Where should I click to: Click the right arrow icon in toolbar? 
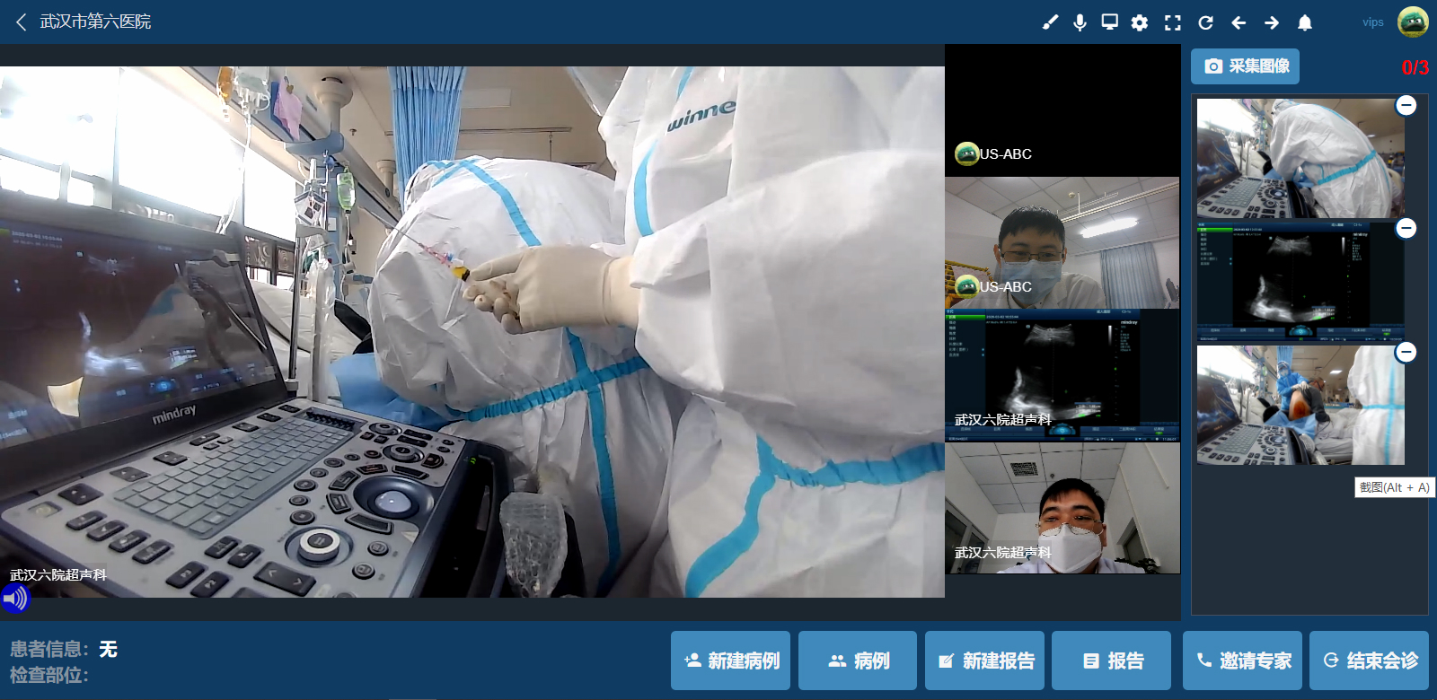click(x=1272, y=22)
